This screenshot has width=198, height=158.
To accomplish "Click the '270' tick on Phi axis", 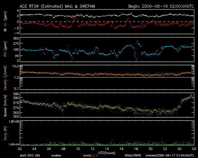I will 16,44.
